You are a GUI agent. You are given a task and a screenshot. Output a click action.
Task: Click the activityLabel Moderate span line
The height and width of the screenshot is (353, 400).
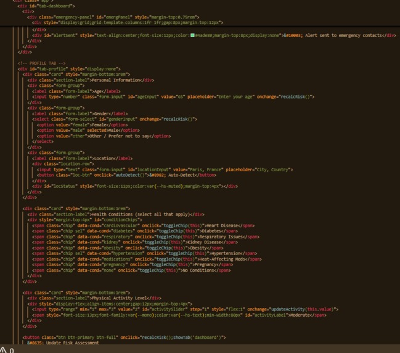coord(179,315)
